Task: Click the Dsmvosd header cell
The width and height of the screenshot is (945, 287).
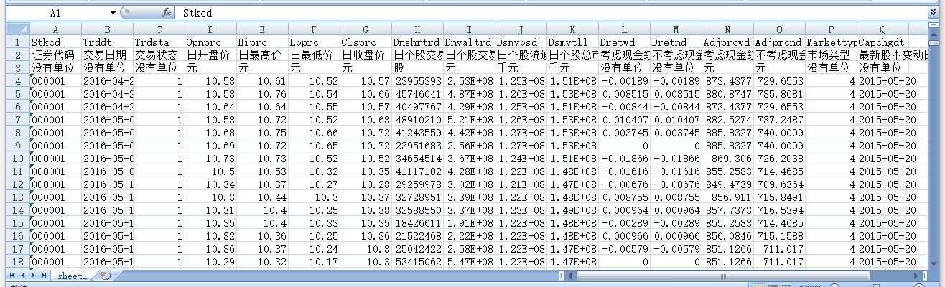Action: click(521, 42)
